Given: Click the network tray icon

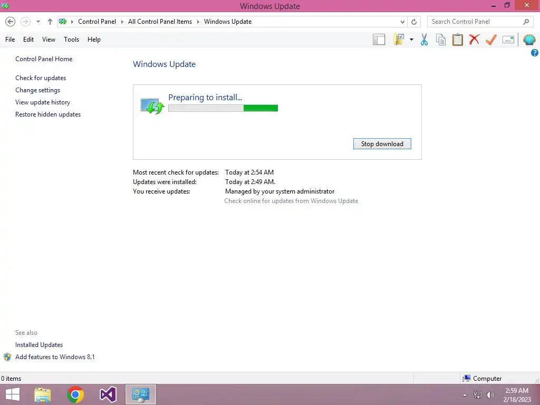Looking at the screenshot, I should [x=478, y=395].
